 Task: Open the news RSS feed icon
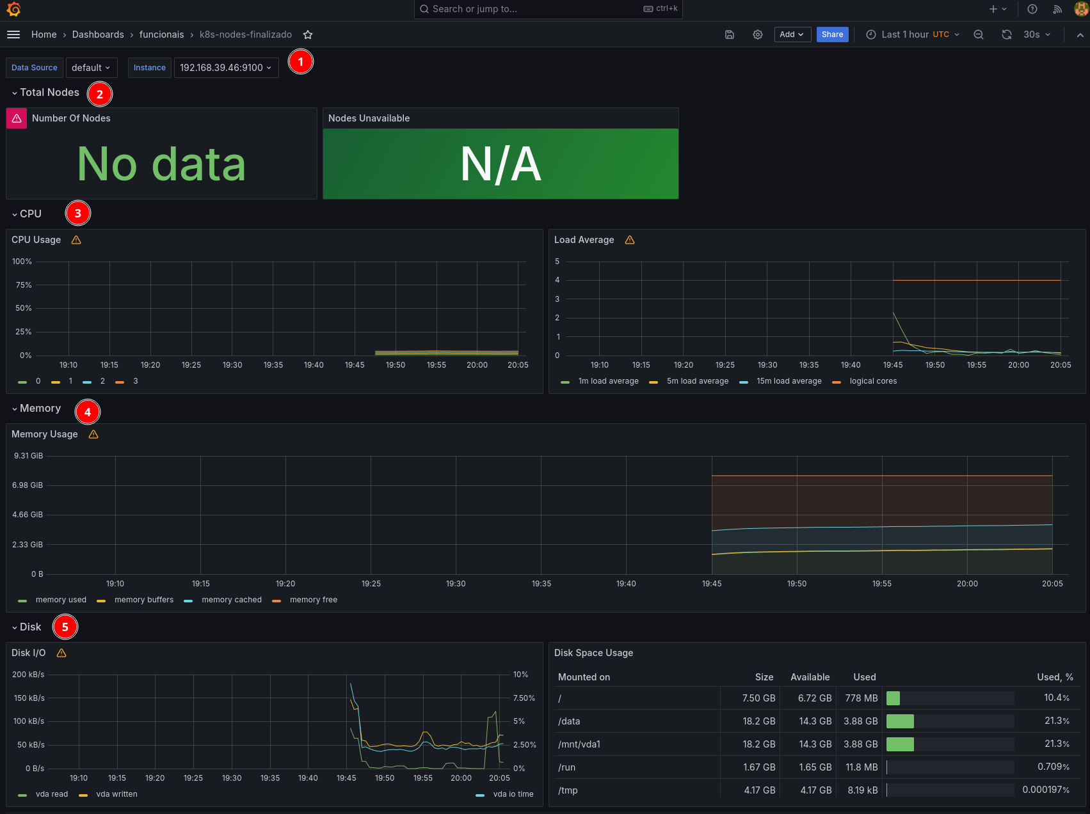point(1057,9)
